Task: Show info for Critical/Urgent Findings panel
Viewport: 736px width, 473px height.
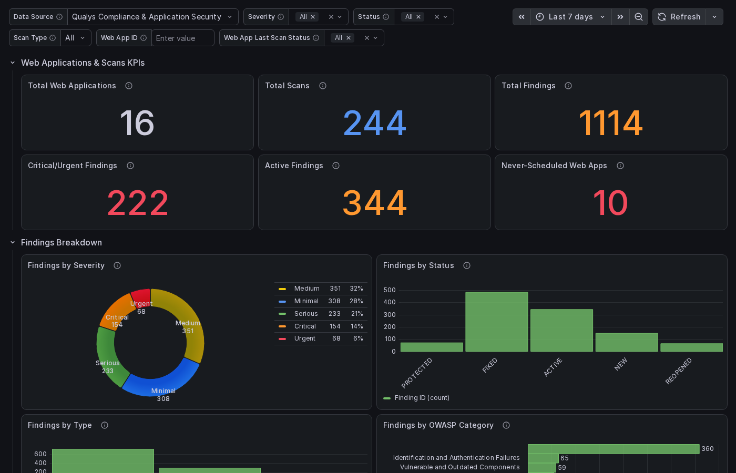Action: click(x=130, y=166)
